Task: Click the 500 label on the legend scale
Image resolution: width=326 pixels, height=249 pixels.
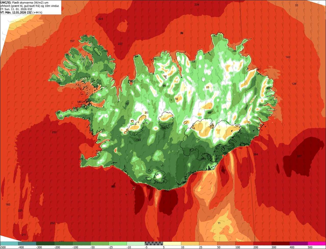Action: point(310,247)
